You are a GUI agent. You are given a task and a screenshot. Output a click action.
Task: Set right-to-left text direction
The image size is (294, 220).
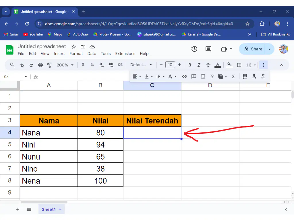263,76
